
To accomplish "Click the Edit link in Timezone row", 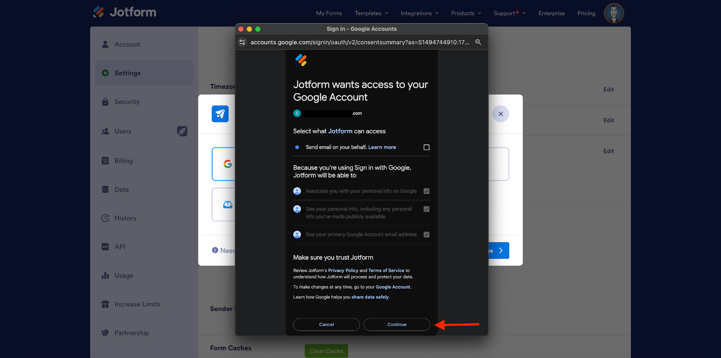I will [x=609, y=89].
